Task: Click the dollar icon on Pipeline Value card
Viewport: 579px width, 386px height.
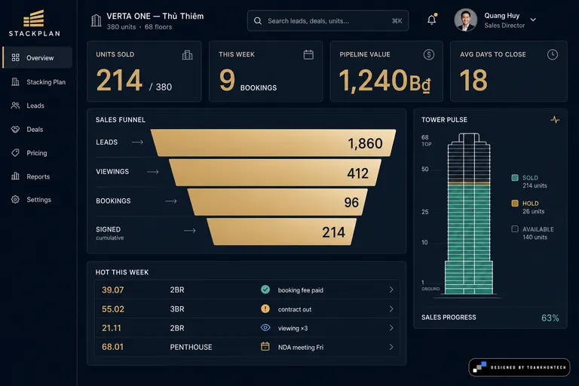Action: click(x=429, y=55)
